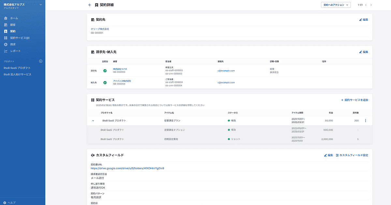Viewport: 391px width, 205px height.
Task: Click 契約サービスを追加
Action: tap(355, 100)
